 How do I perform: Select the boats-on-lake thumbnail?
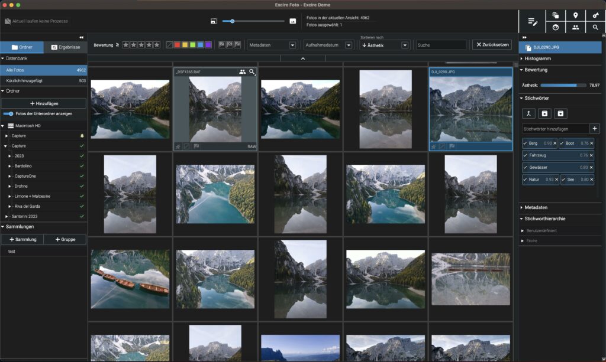pos(130,279)
